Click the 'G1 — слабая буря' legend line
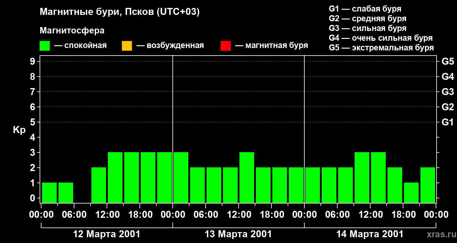457x243 pixels. 365,9
